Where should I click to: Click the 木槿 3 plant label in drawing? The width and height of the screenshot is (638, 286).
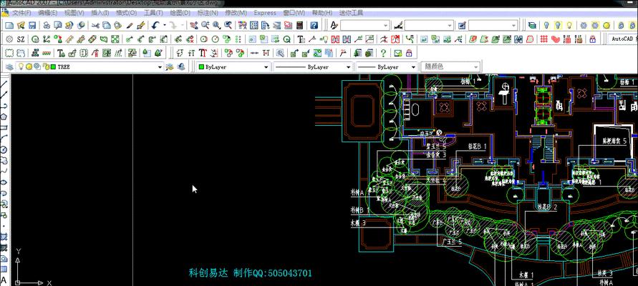(x=358, y=222)
